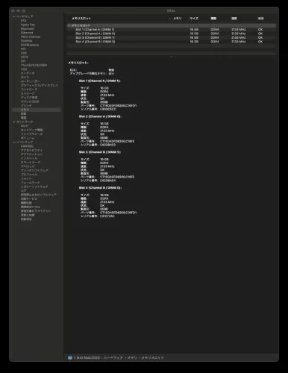The width and height of the screenshot is (288, 373).
Task: Select PCI in the sidebar
Action: [23, 48]
